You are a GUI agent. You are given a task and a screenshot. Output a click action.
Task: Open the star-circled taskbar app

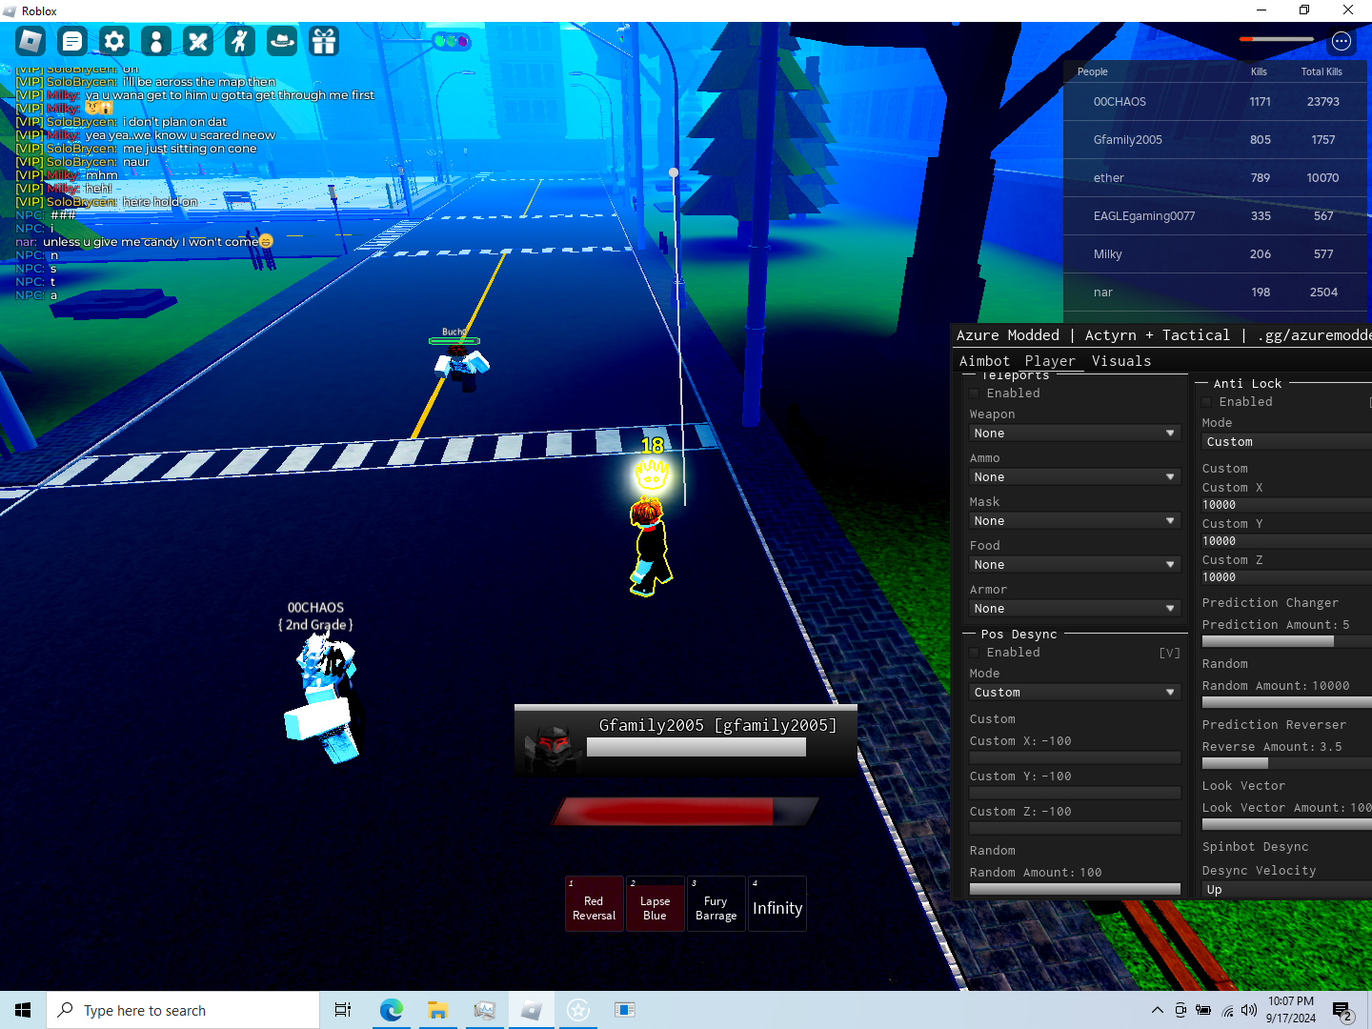578,1010
